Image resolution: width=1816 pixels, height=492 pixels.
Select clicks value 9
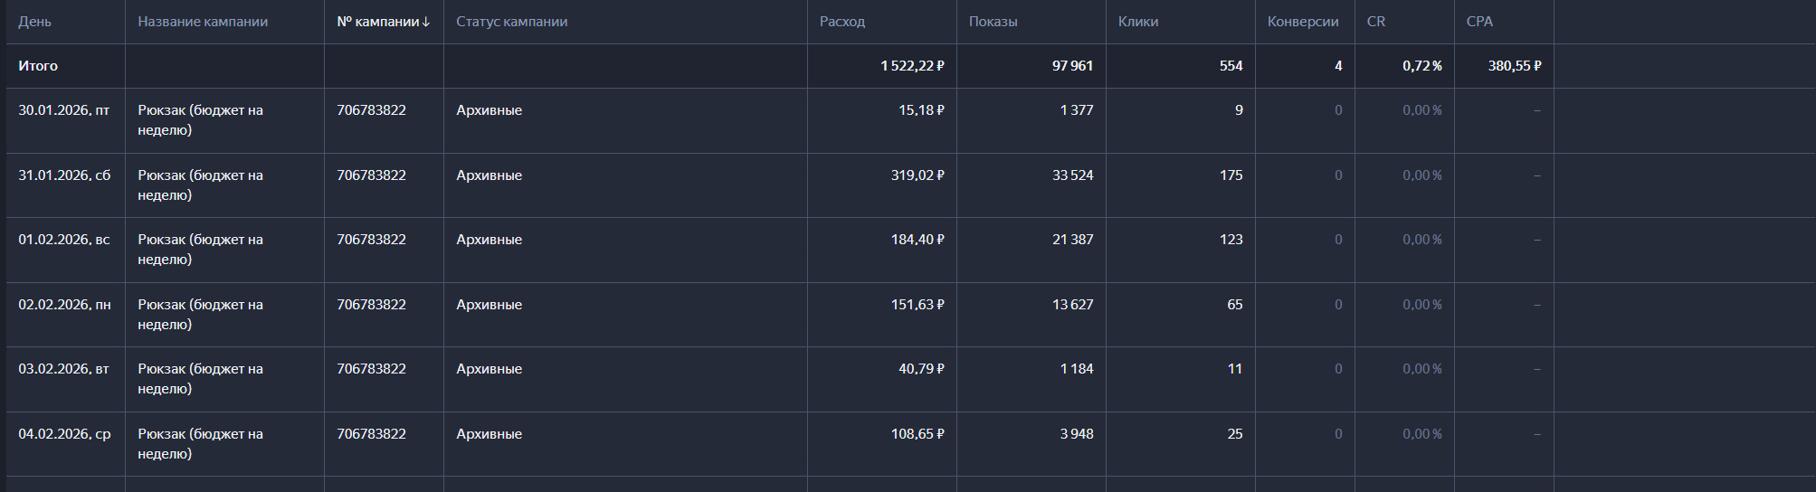pyautogui.click(x=1239, y=110)
